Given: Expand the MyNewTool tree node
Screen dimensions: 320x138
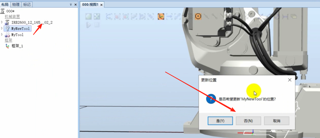Looking at the screenshot, I should [2, 28].
